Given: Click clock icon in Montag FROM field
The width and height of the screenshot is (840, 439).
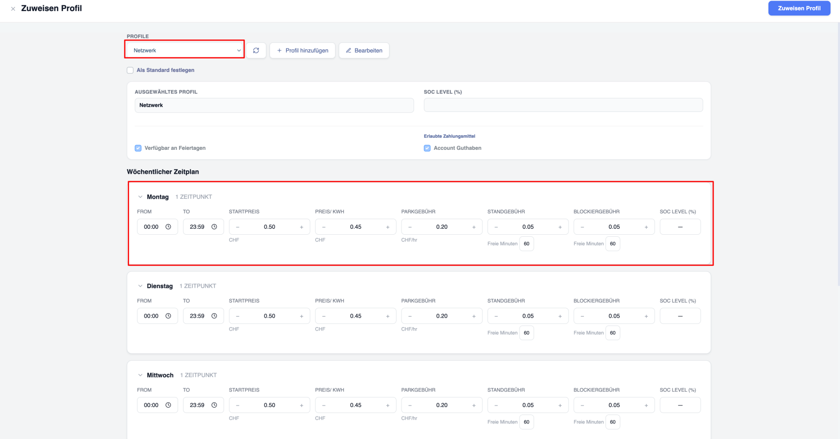Looking at the screenshot, I should 168,227.
